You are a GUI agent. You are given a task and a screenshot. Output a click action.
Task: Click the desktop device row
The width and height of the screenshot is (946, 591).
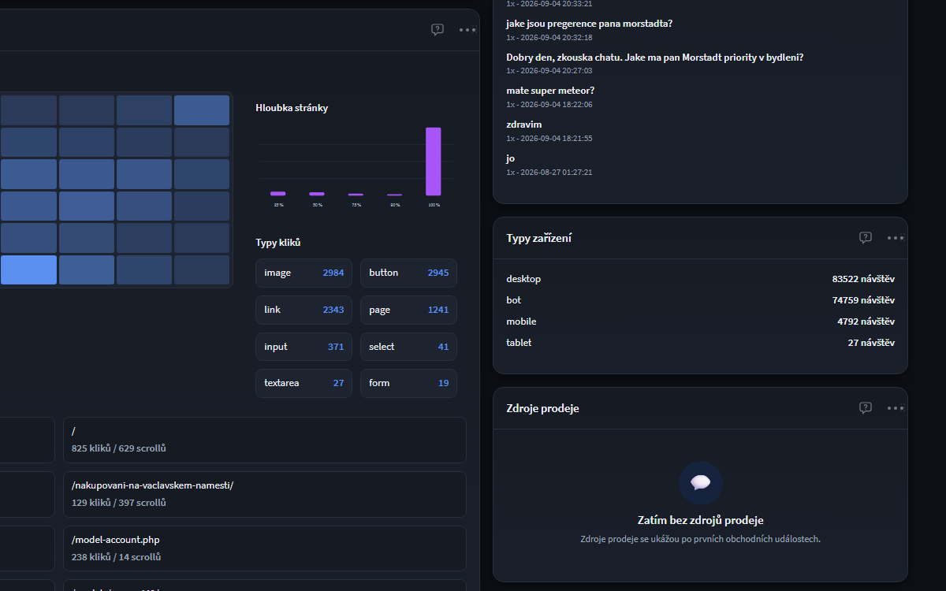[x=700, y=279]
